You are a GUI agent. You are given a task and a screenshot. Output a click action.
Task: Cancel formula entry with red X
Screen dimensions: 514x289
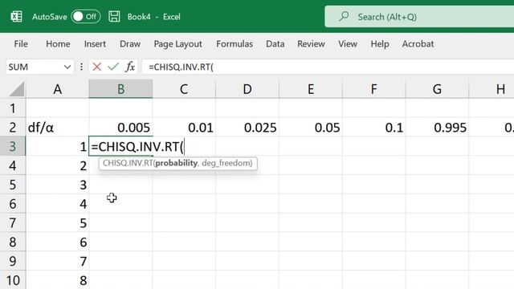coord(96,67)
